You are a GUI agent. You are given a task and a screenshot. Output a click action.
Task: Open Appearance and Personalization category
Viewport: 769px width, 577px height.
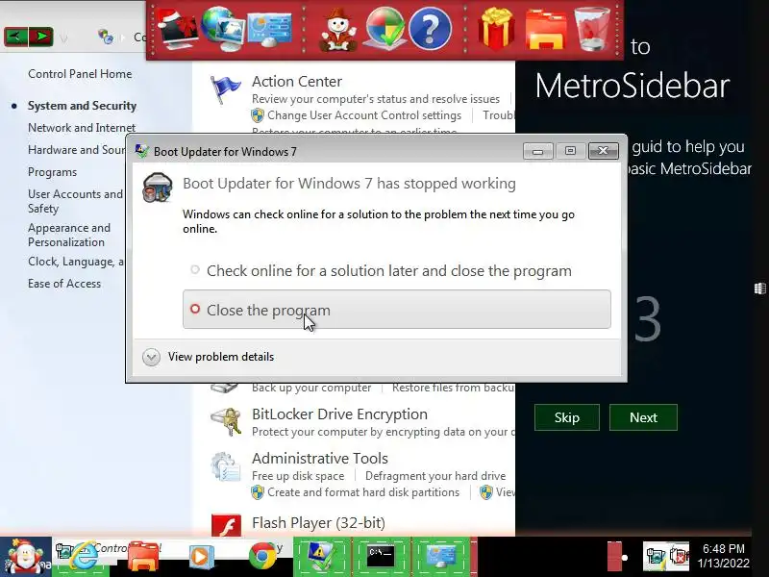[x=69, y=235]
